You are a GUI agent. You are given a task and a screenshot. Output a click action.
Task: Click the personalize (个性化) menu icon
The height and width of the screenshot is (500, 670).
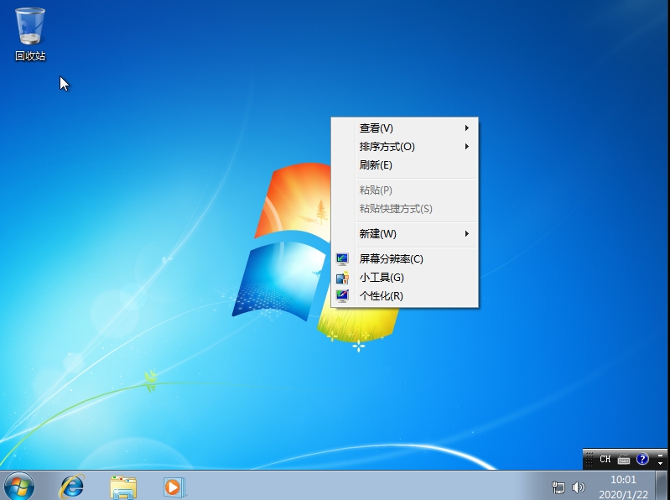point(342,296)
